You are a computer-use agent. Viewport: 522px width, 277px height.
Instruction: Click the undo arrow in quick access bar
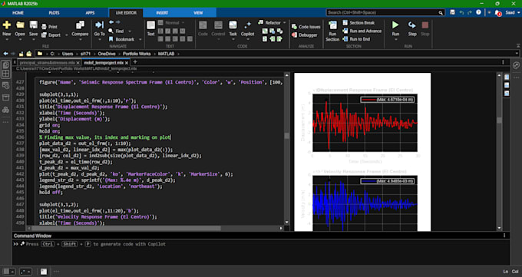point(461,12)
